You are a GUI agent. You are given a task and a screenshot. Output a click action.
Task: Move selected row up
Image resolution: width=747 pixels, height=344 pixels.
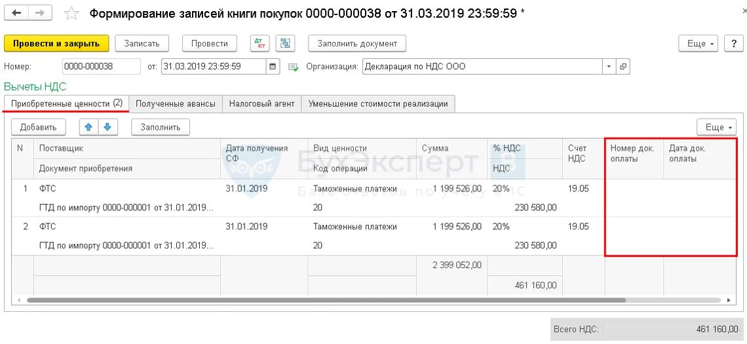pyautogui.click(x=88, y=127)
